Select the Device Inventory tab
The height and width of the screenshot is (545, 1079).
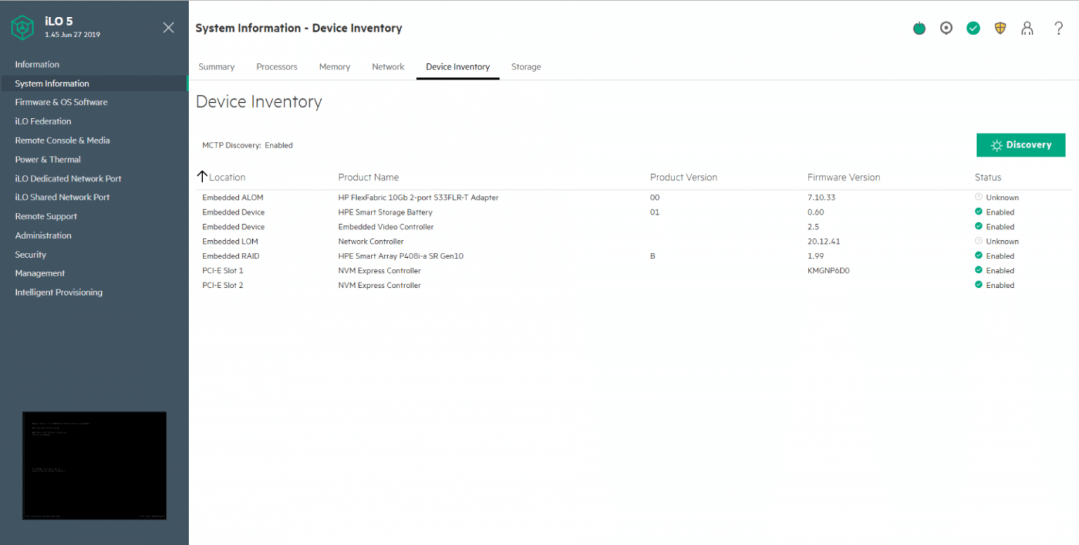[457, 67]
